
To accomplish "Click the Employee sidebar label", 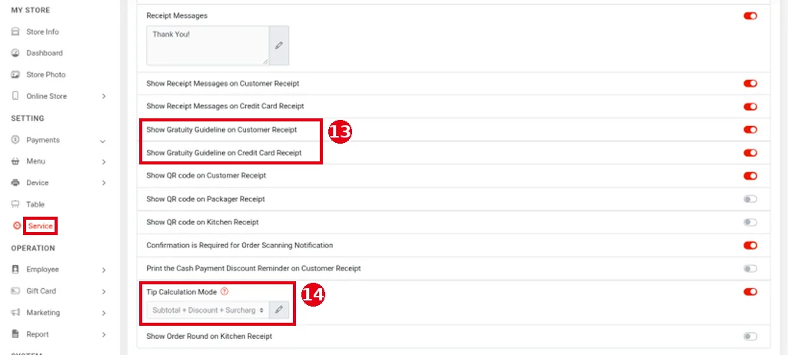I will pyautogui.click(x=43, y=269).
